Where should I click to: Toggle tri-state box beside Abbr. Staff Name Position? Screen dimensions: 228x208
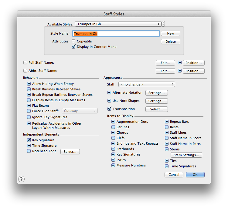tap(179, 71)
